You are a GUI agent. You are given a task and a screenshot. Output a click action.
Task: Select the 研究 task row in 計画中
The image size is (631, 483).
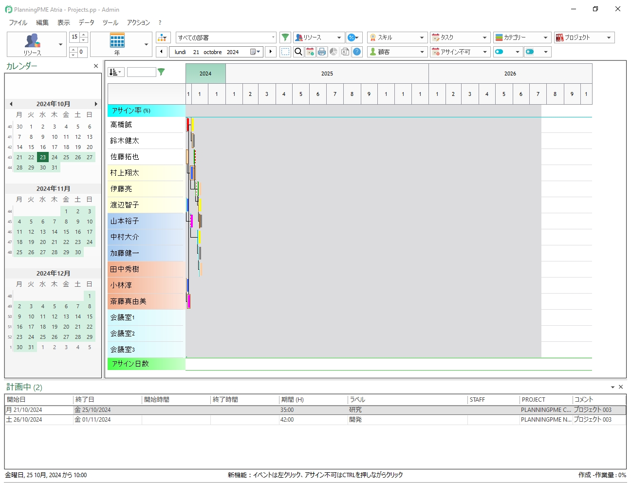(315, 410)
